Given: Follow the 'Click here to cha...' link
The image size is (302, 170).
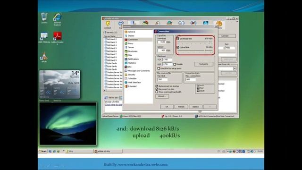Looking at the screenshot, I should pos(114,104).
